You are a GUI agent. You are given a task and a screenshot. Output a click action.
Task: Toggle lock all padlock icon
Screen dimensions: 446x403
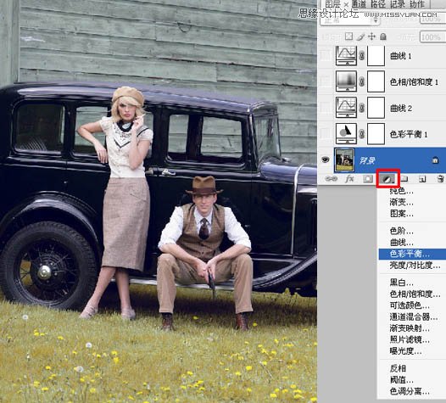tap(383, 36)
